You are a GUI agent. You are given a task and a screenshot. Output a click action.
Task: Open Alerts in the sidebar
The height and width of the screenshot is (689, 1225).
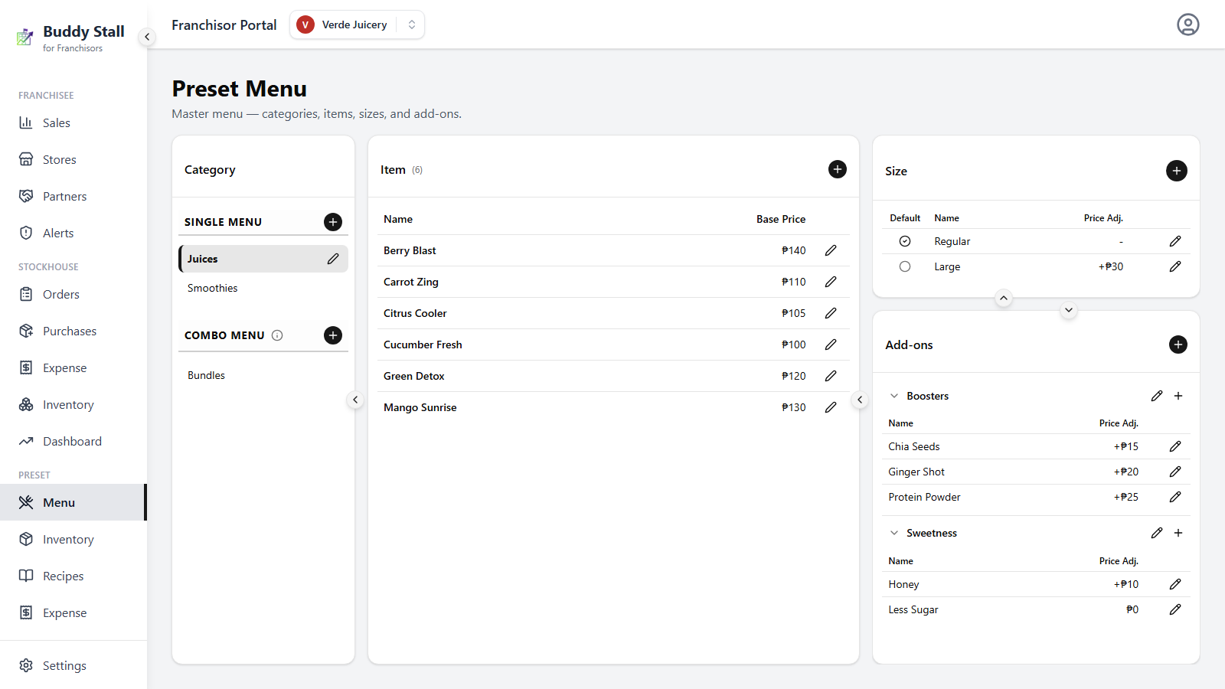tap(73, 233)
